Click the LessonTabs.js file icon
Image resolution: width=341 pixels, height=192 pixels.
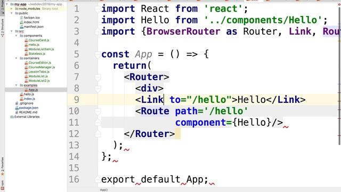tap(26, 71)
